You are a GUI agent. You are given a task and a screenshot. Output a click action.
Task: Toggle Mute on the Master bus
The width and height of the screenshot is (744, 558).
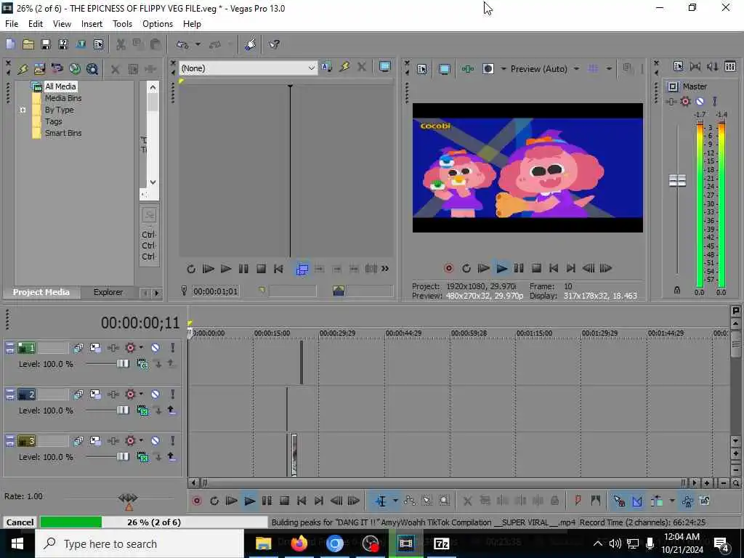coord(700,102)
